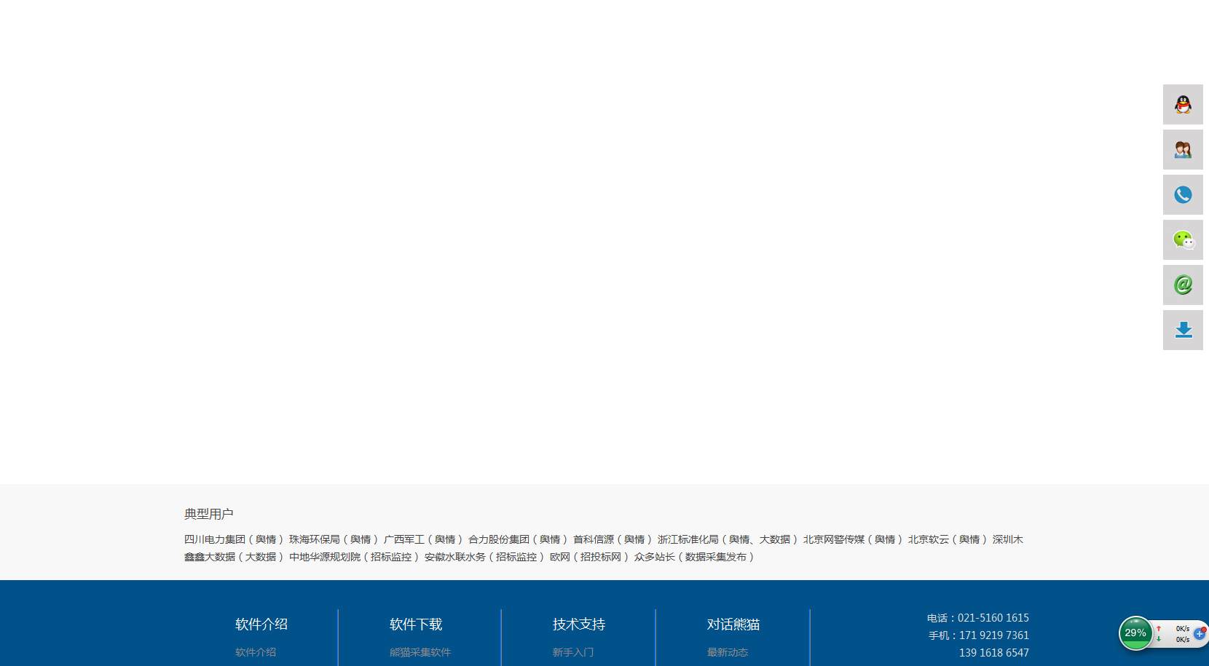Click the 29% memory accelerator ball
The width and height of the screenshot is (1209, 666).
[x=1135, y=633]
